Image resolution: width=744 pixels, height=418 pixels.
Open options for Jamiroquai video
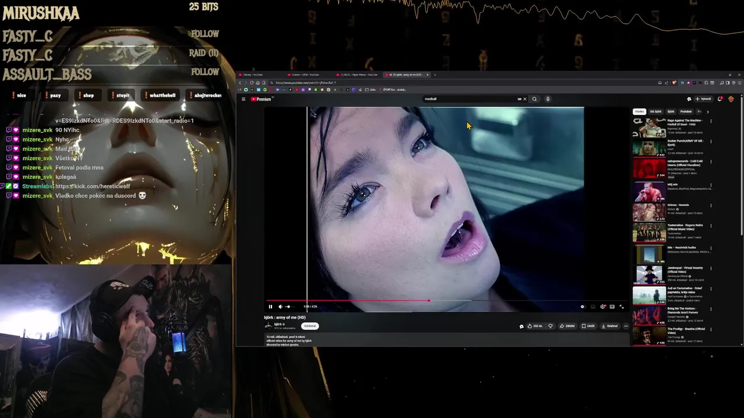pyautogui.click(x=710, y=269)
